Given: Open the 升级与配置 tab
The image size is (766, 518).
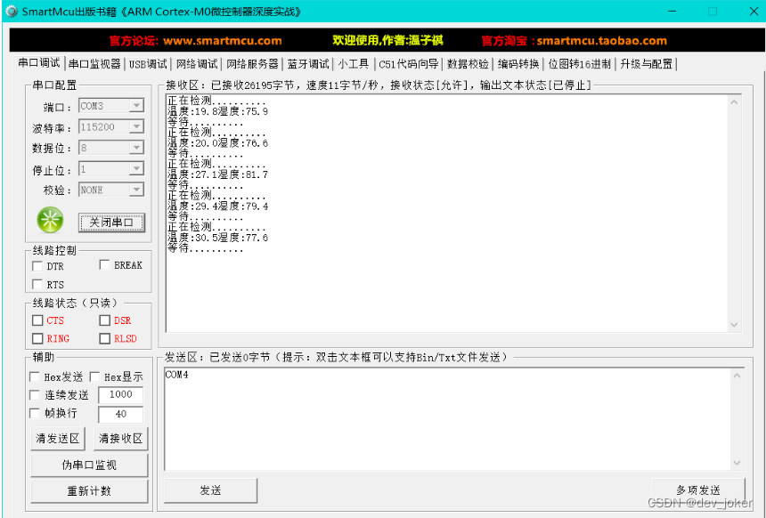Looking at the screenshot, I should (647, 64).
